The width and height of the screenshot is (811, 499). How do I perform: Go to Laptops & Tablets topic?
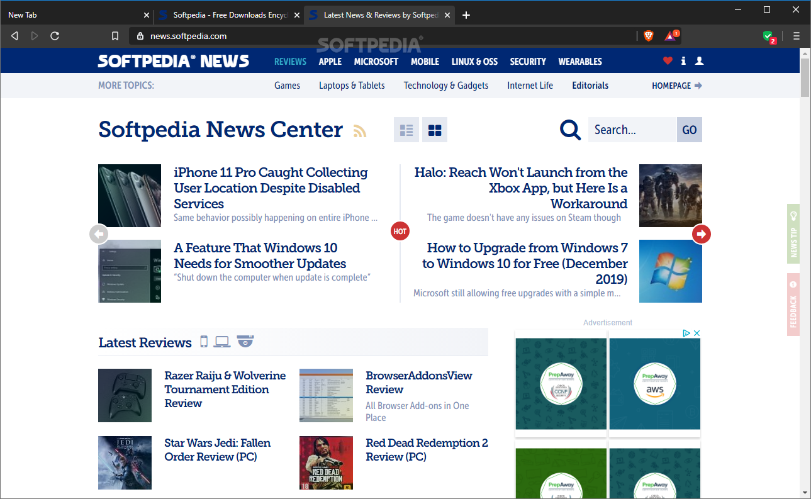click(x=352, y=86)
